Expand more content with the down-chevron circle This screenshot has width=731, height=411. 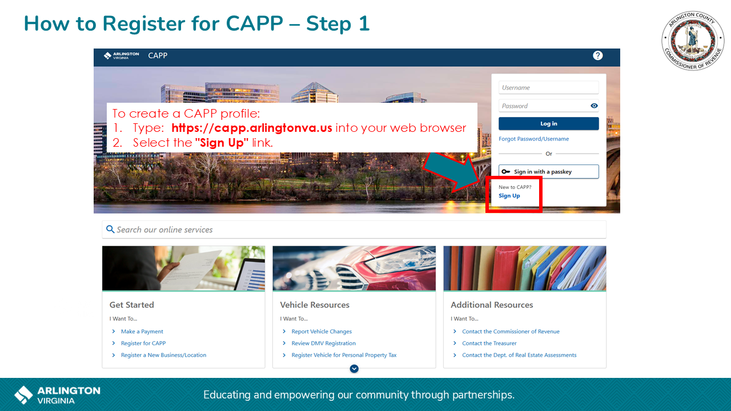click(x=354, y=369)
